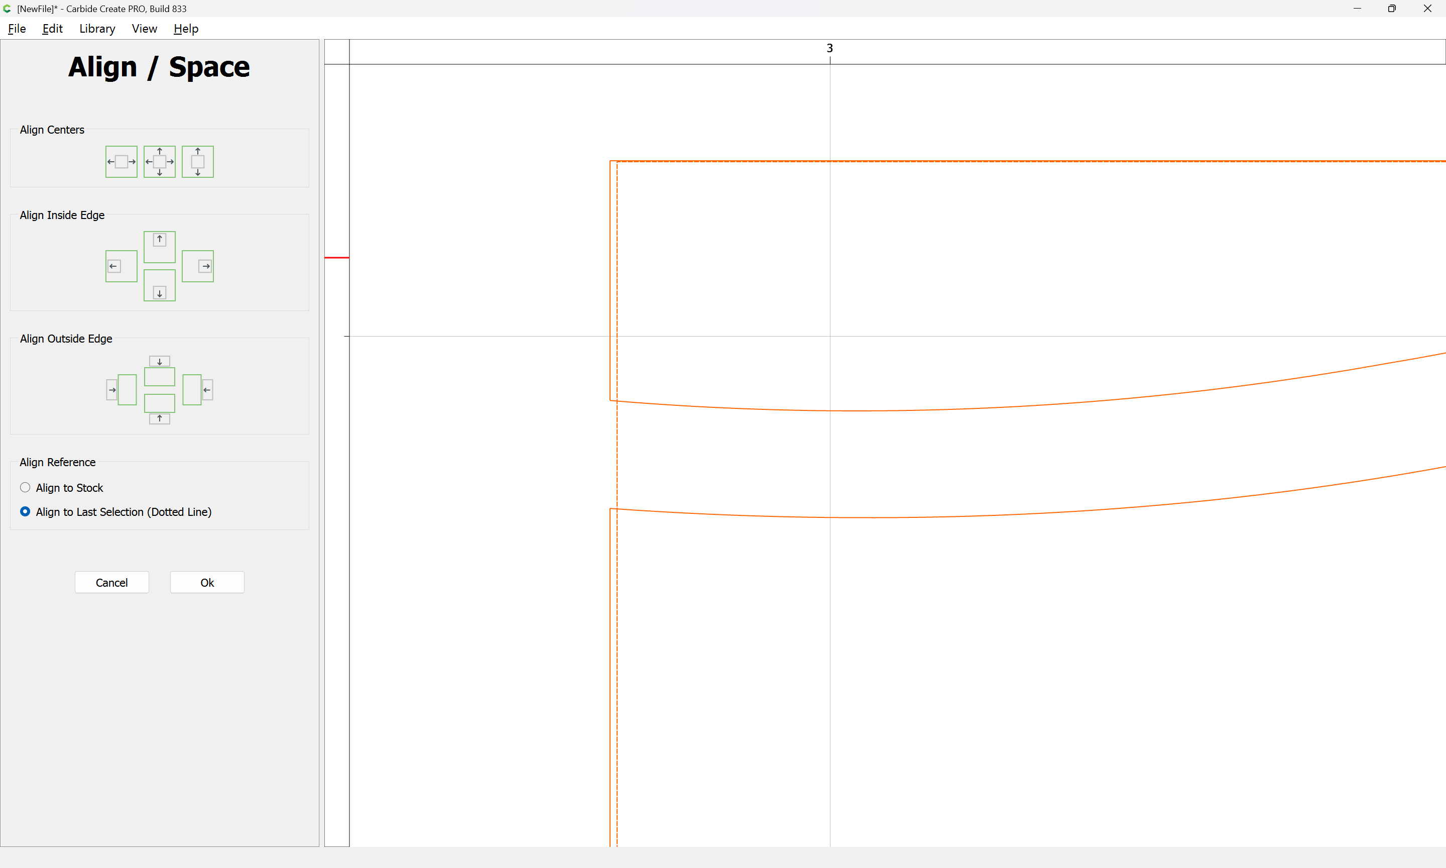Viewport: 1446px width, 868px height.
Task: Open the Library menu
Action: click(97, 29)
